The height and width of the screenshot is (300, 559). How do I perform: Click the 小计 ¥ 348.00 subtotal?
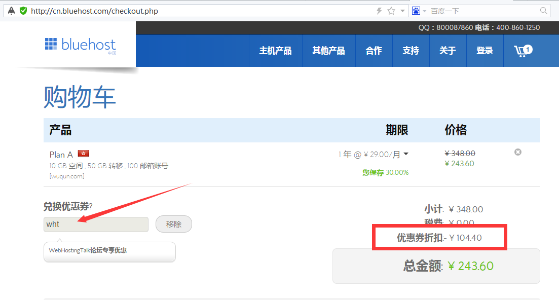(454, 209)
